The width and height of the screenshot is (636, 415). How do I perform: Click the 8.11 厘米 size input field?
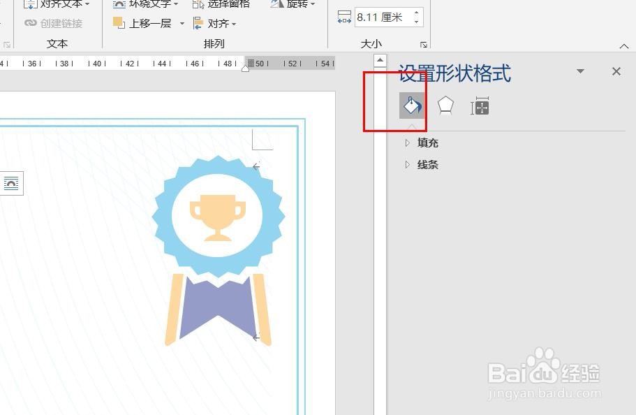click(x=380, y=17)
